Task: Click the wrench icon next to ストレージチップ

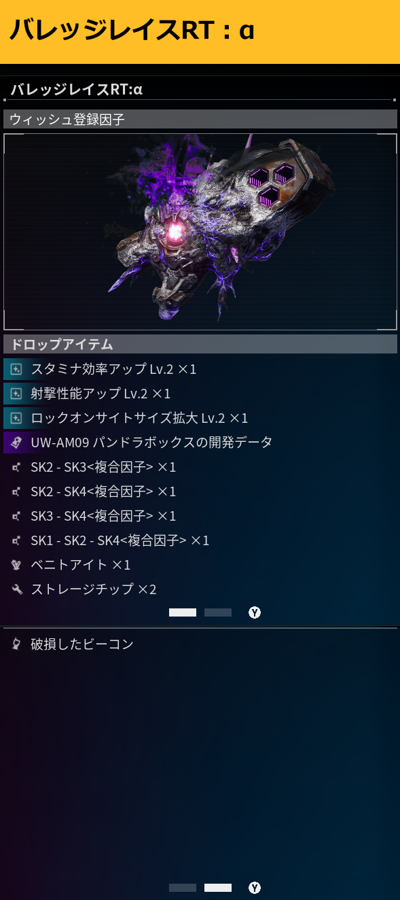Action: point(16,589)
